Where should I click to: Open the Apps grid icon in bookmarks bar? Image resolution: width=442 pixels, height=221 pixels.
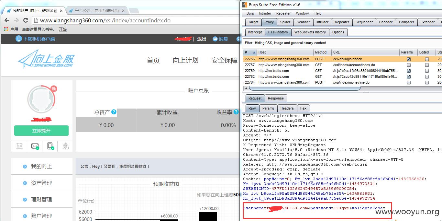6,29
